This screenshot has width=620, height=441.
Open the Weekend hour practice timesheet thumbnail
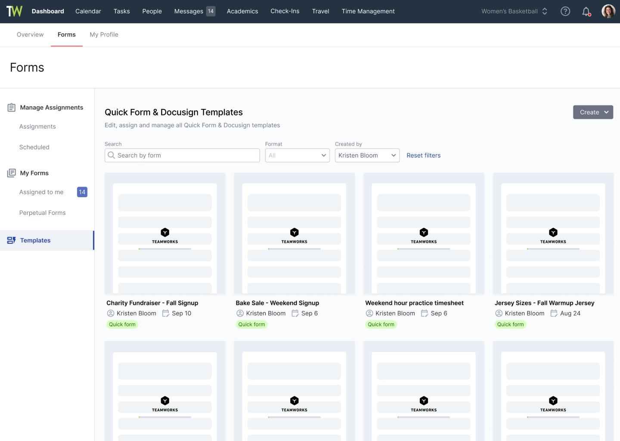[x=424, y=233]
